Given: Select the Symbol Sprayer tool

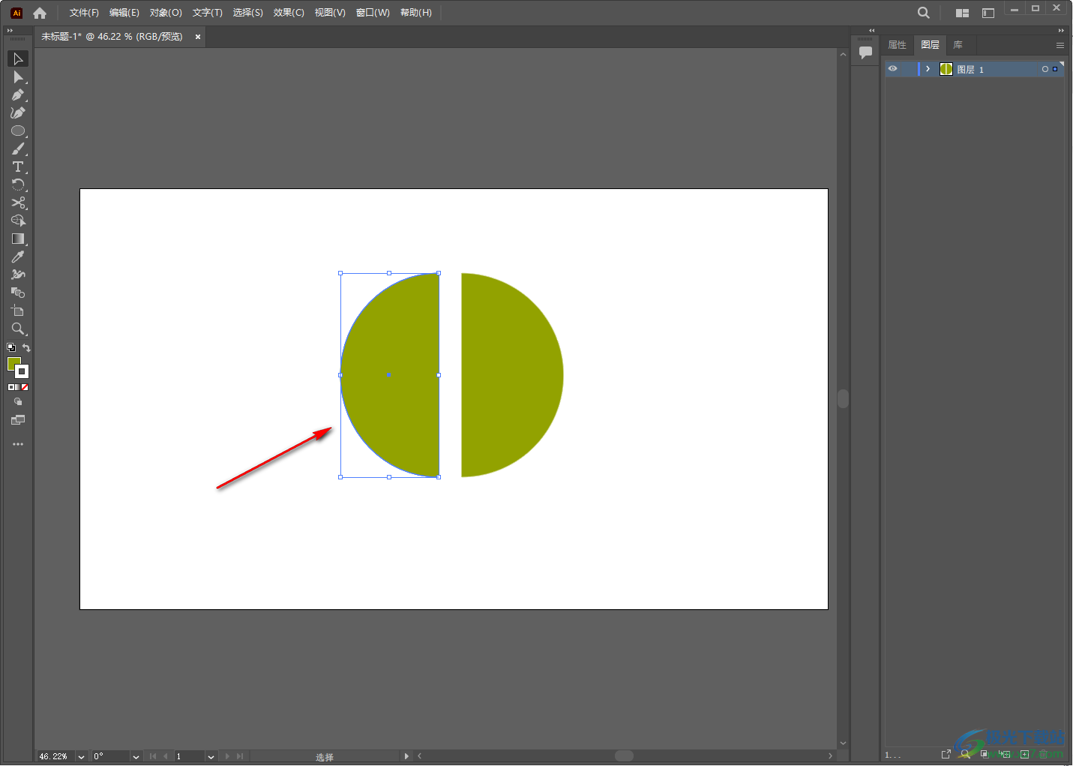Looking at the screenshot, I should pyautogui.click(x=18, y=275).
